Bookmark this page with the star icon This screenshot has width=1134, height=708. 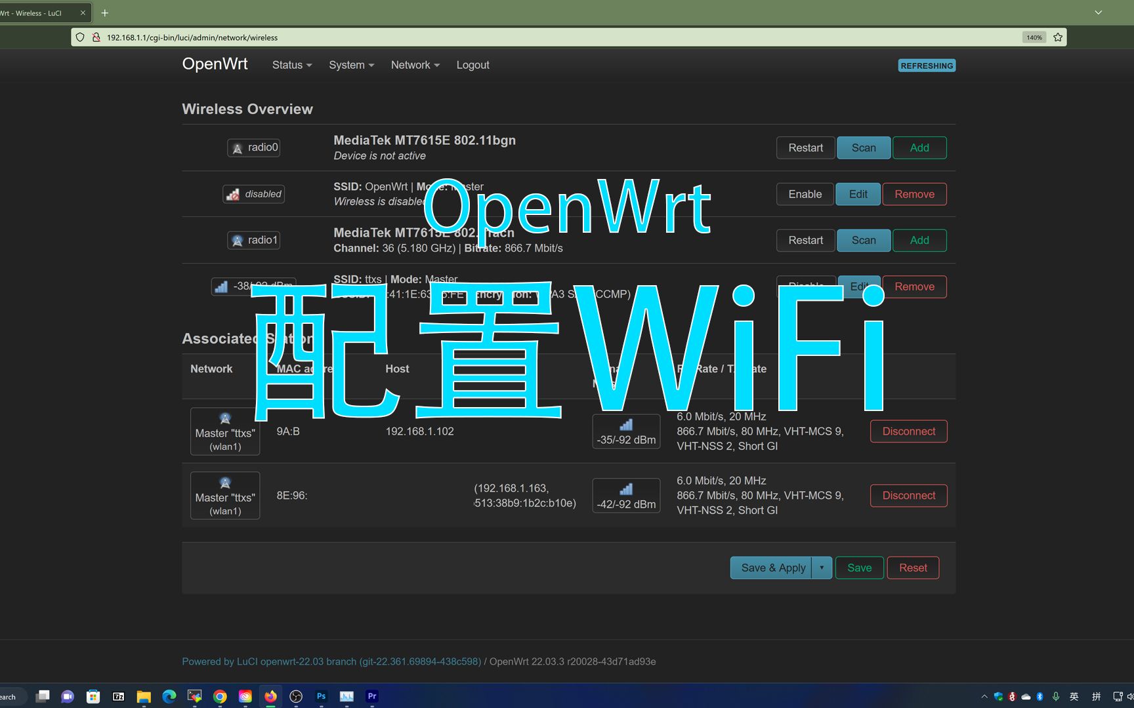coord(1058,37)
